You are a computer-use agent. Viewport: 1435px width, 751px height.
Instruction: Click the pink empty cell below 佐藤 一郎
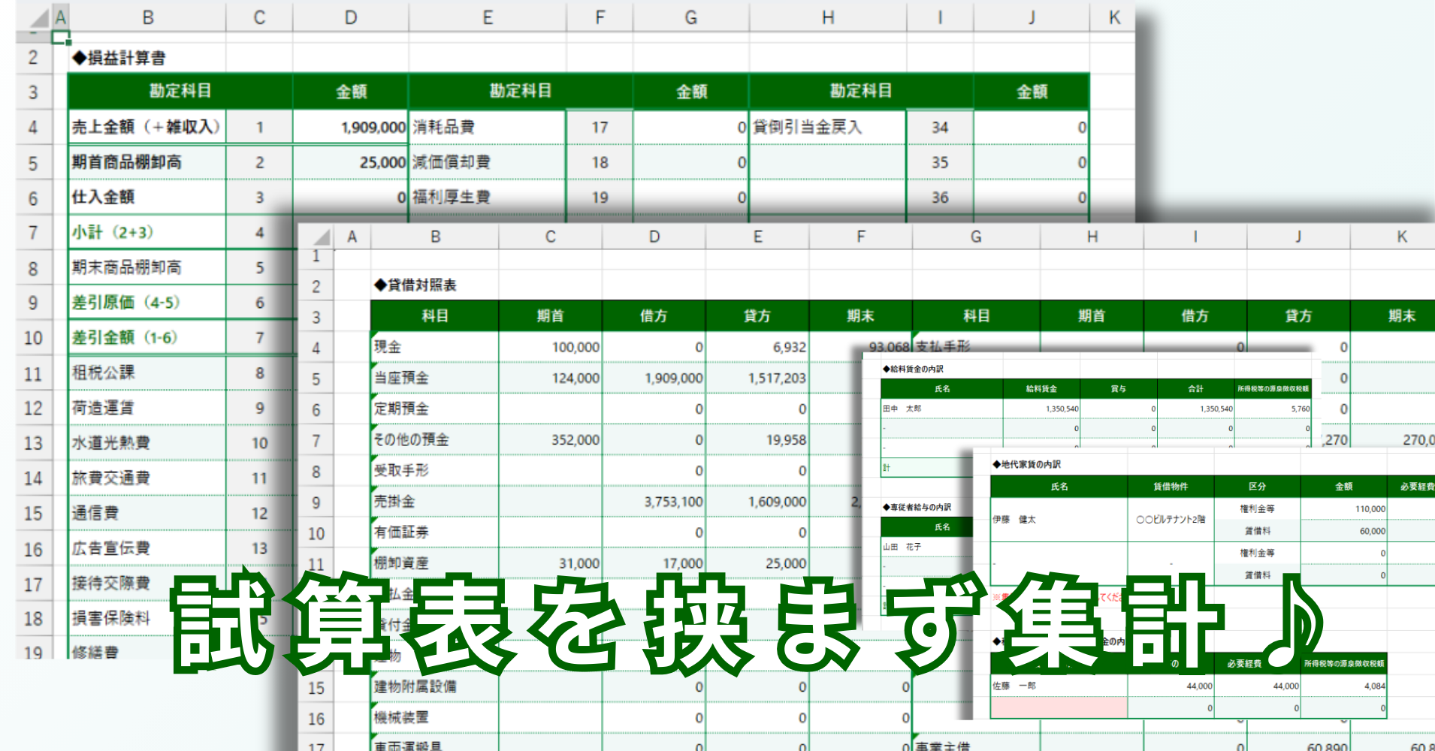[x=1058, y=707]
